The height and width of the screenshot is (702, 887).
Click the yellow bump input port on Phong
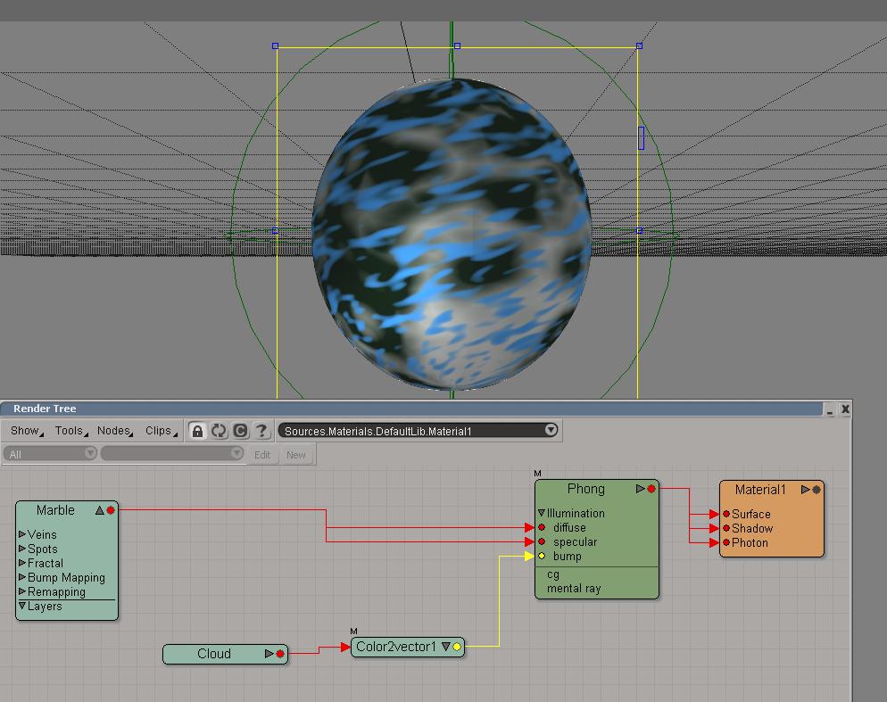click(542, 556)
